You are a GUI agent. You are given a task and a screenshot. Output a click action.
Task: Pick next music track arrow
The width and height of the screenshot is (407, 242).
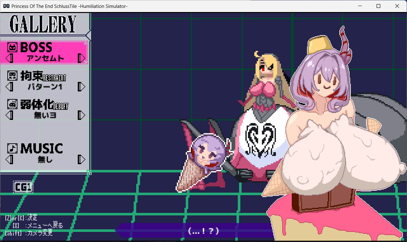pyautogui.click(x=82, y=159)
